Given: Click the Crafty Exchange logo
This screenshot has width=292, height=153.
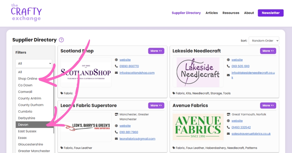Looking at the screenshot, I should tap(26, 12).
